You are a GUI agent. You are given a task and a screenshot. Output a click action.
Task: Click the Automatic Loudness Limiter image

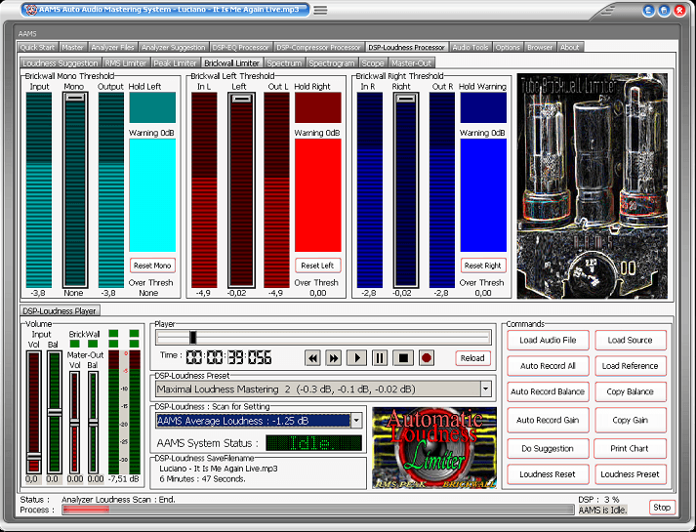(x=434, y=448)
